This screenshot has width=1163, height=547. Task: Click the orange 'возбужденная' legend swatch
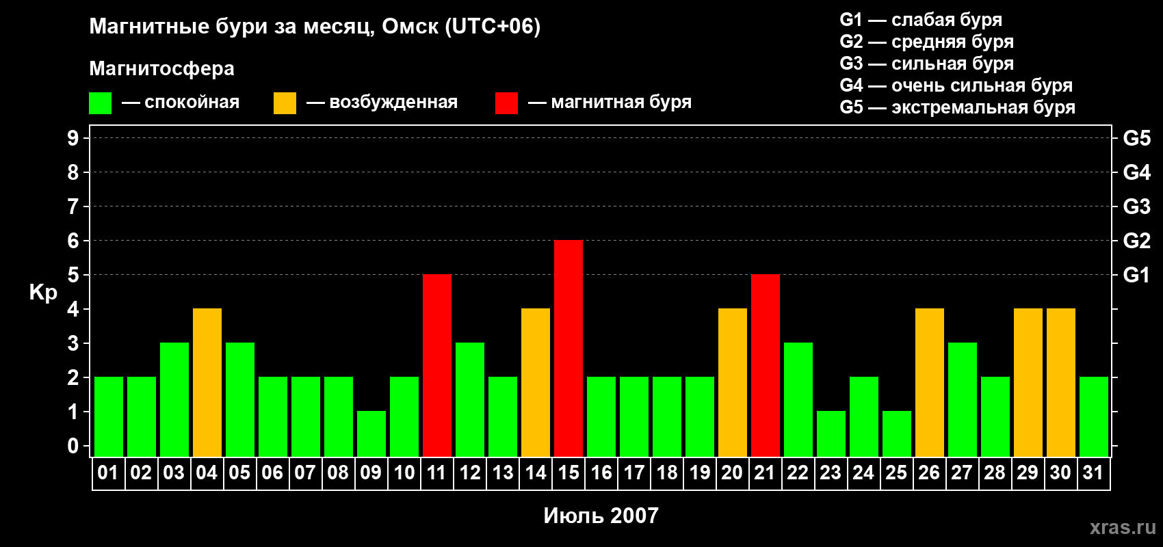pos(285,103)
